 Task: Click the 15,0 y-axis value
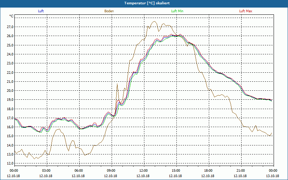click(x=10, y=136)
